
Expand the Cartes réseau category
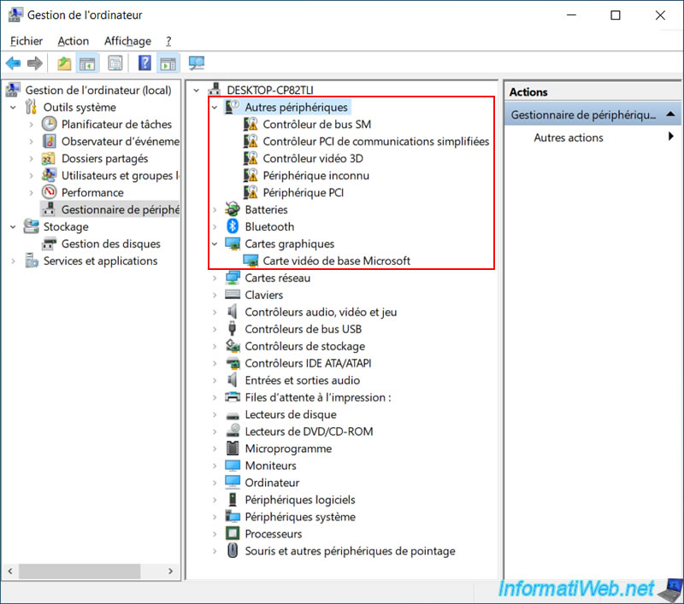[x=215, y=278]
